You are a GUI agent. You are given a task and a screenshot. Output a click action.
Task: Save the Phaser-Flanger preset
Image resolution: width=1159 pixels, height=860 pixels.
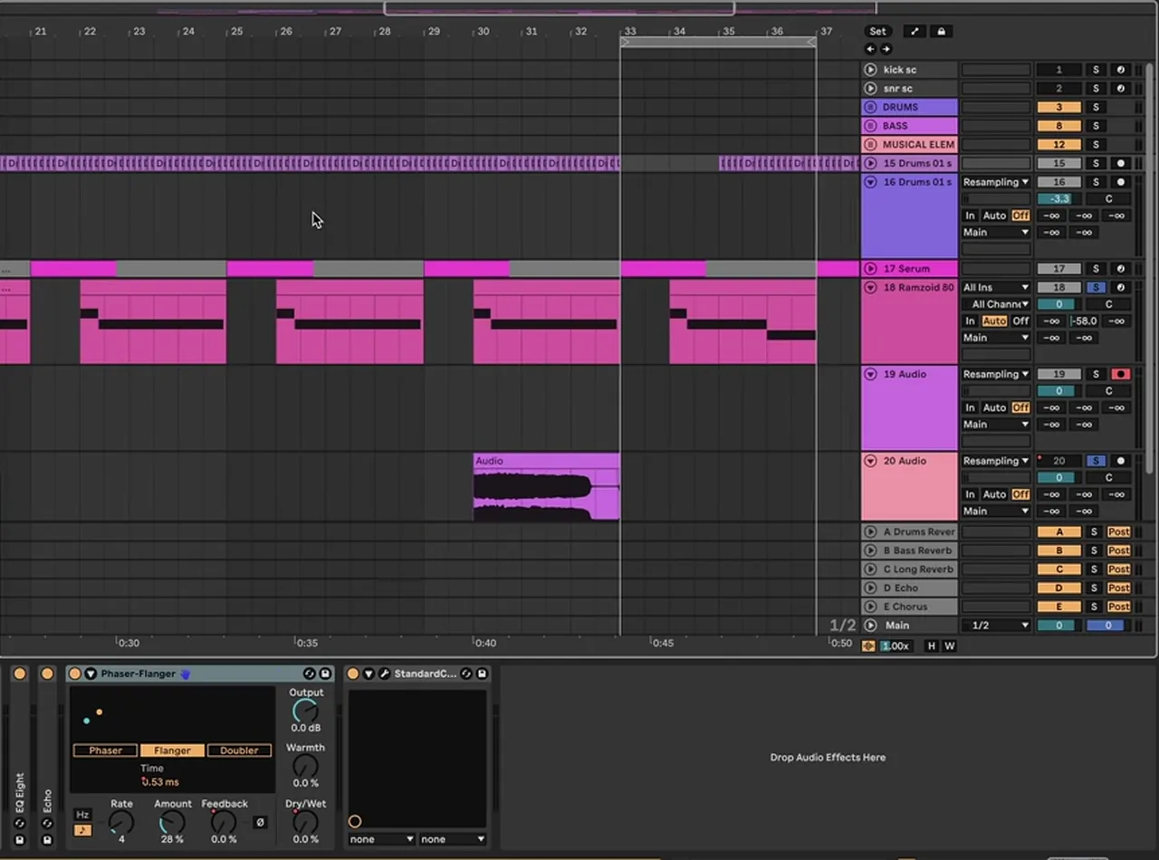click(x=325, y=674)
